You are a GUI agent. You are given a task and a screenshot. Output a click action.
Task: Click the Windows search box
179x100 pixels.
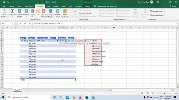tap(29, 97)
